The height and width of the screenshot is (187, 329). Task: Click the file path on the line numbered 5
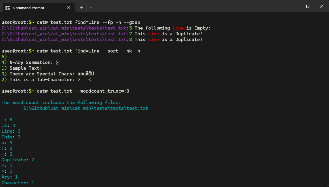64,28
